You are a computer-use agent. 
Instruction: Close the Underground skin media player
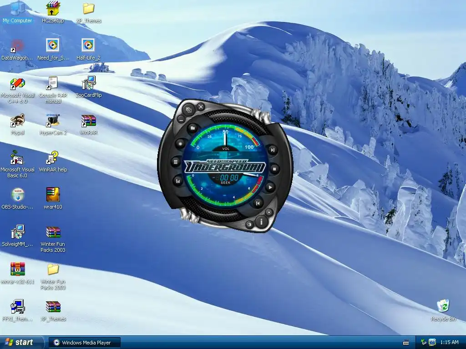pyautogui.click(x=201, y=106)
